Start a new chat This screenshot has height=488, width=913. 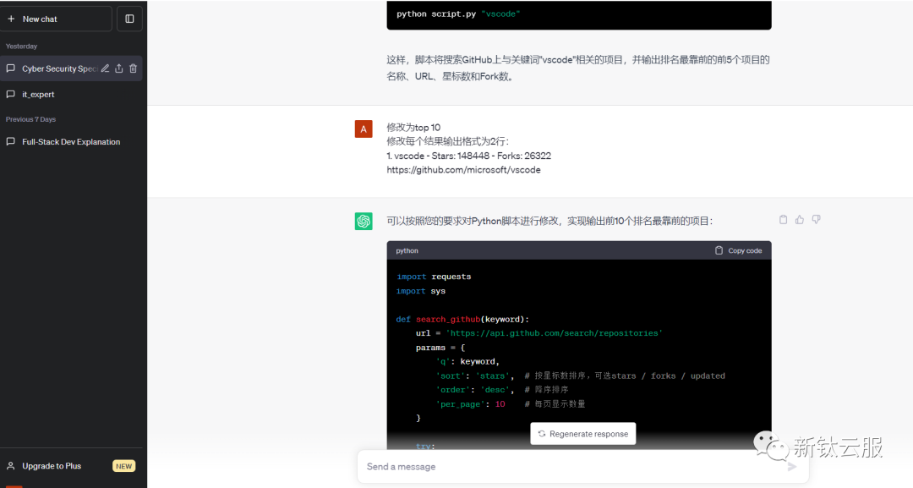point(56,19)
